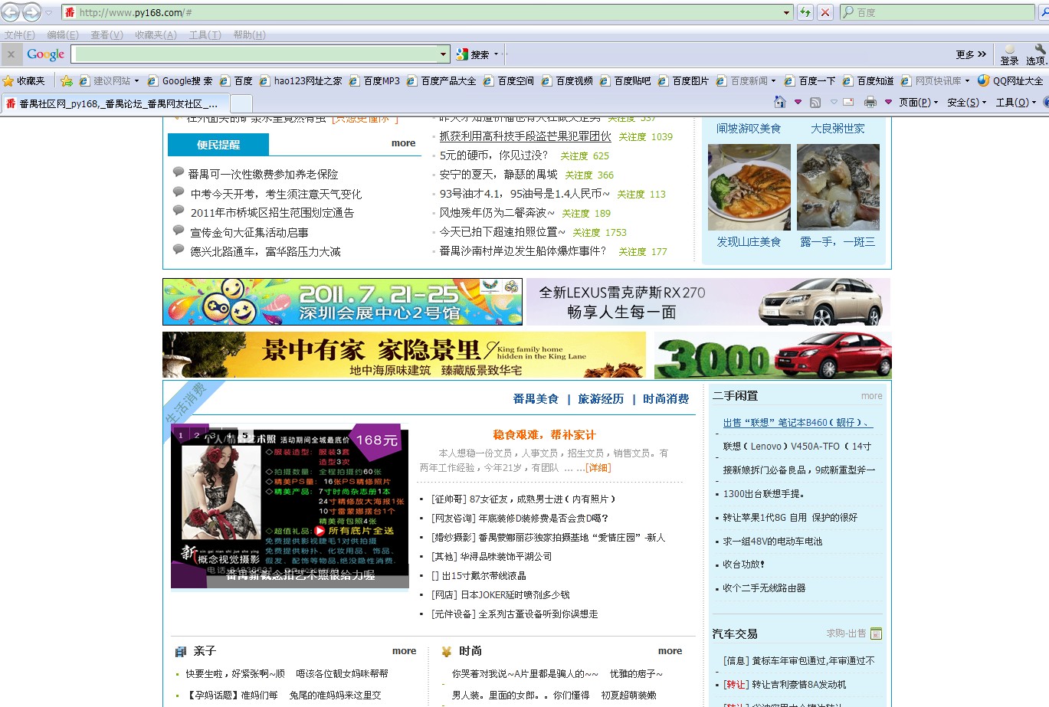Click the 168元 photography promo image
1049x707 pixels.
pos(290,507)
